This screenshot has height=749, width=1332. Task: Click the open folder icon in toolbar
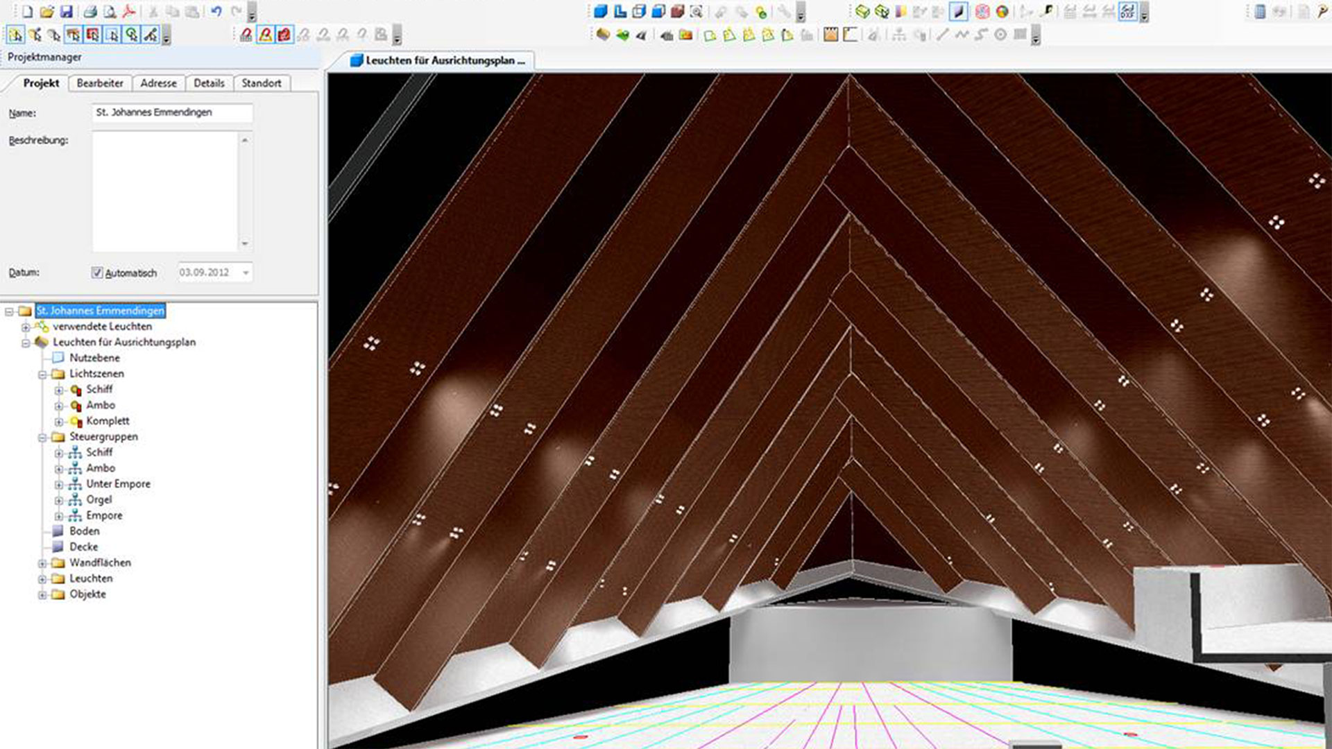point(46,12)
